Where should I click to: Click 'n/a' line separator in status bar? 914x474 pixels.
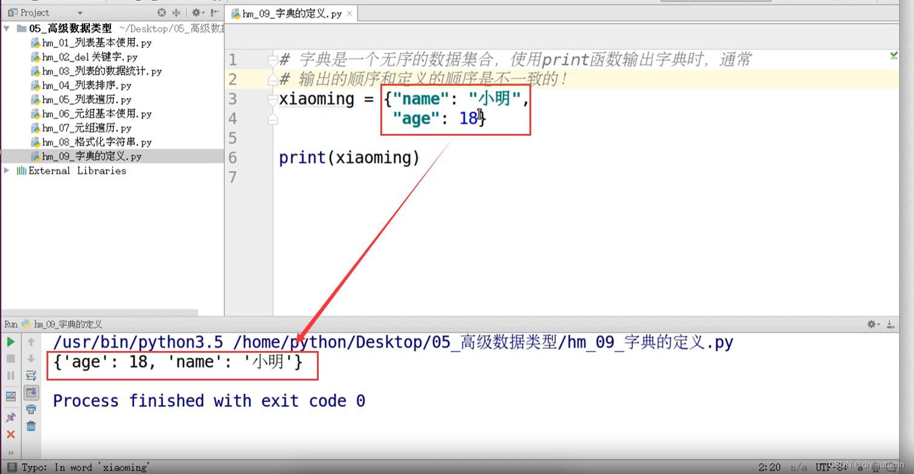tap(799, 467)
